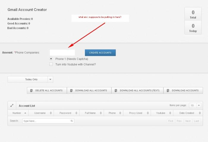Click the Today accounts counter
The height and width of the screenshot is (142, 208).
193,28
